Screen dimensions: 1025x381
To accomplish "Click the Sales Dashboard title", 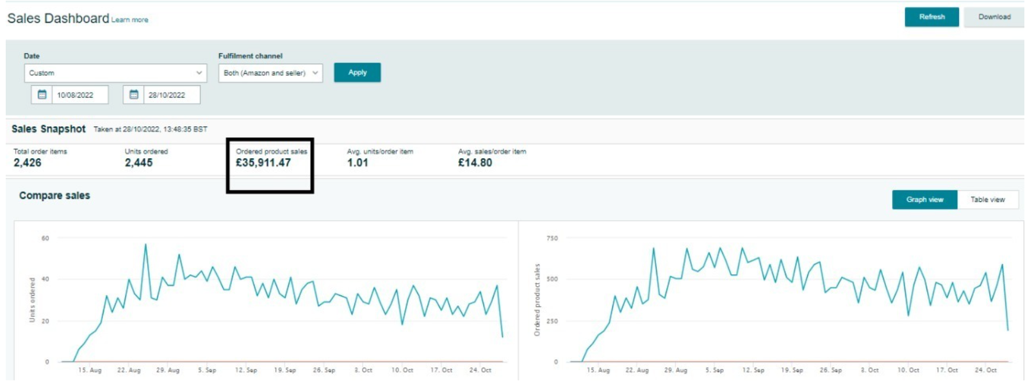I will point(58,19).
